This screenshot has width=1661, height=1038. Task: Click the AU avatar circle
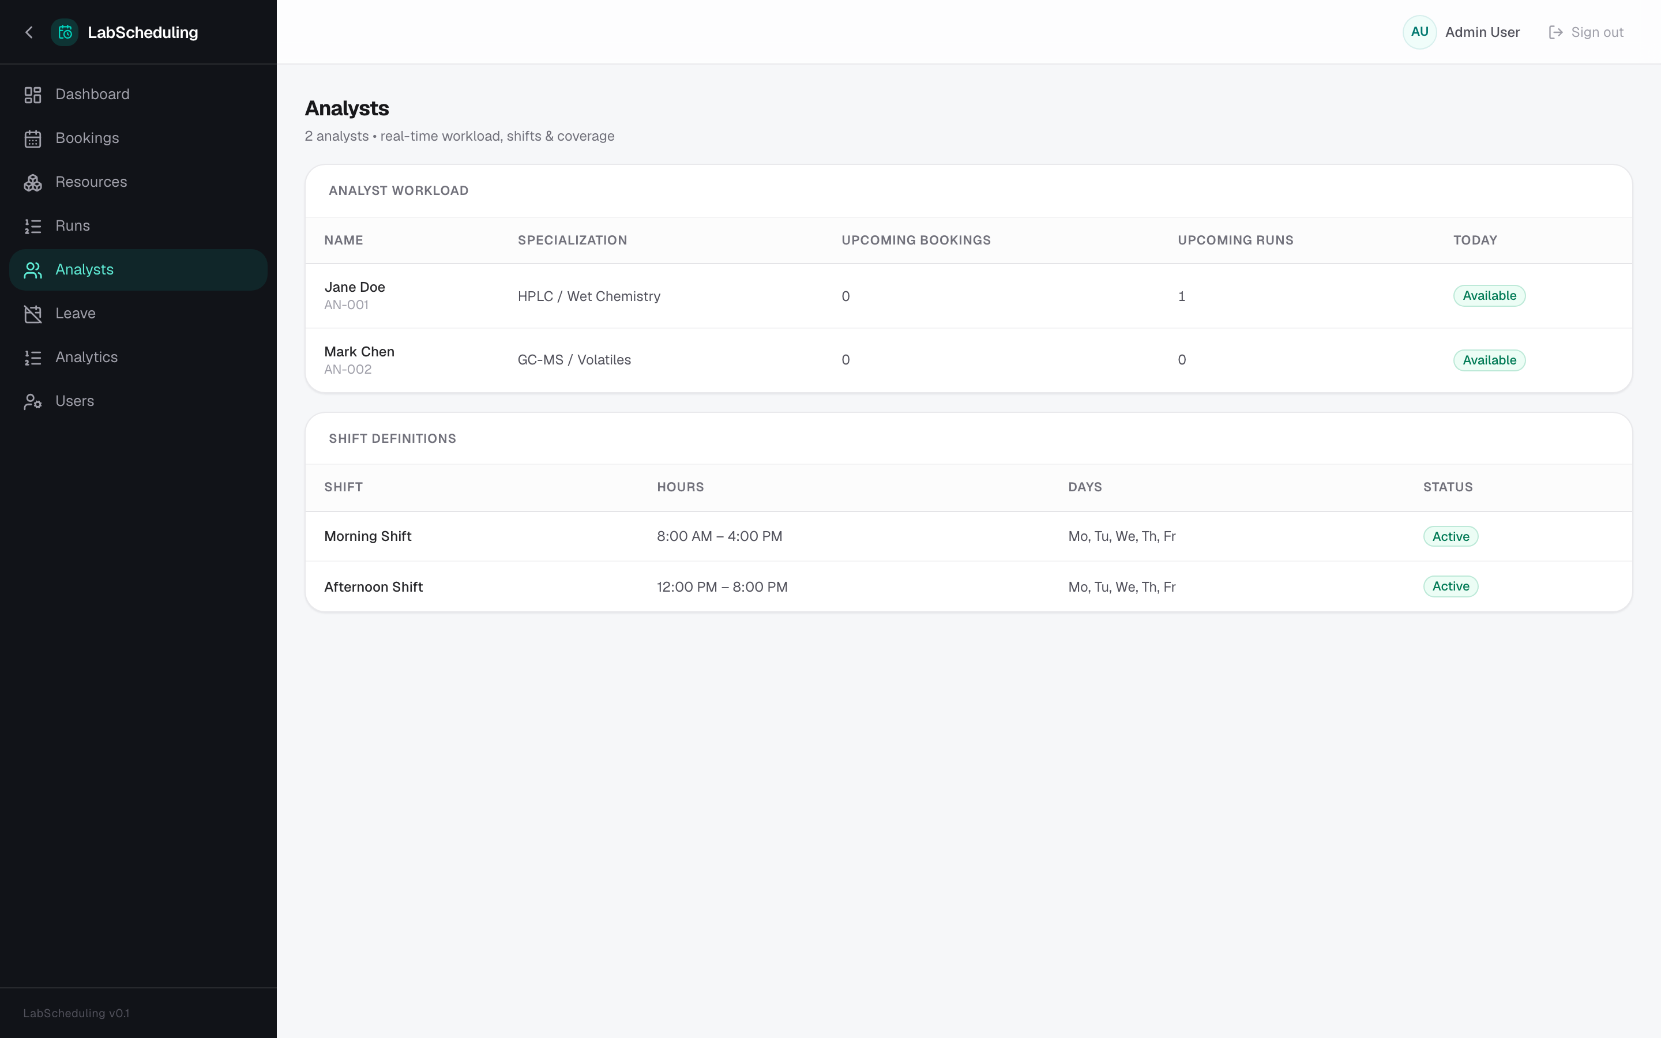[x=1419, y=32]
